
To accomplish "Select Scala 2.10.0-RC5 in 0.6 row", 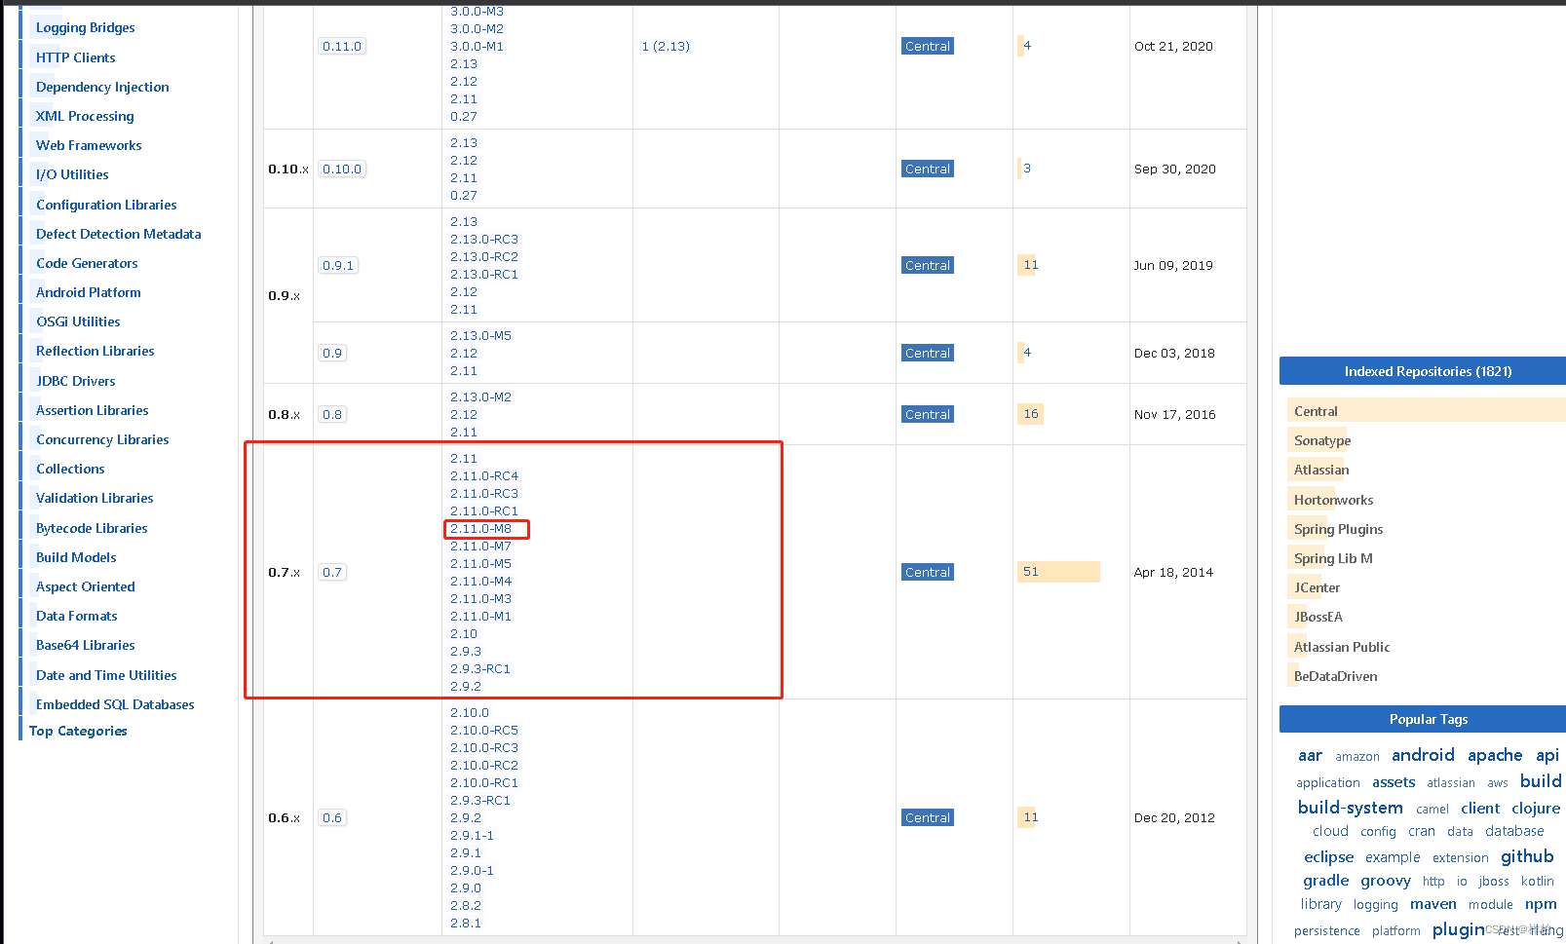I will [x=484, y=731].
